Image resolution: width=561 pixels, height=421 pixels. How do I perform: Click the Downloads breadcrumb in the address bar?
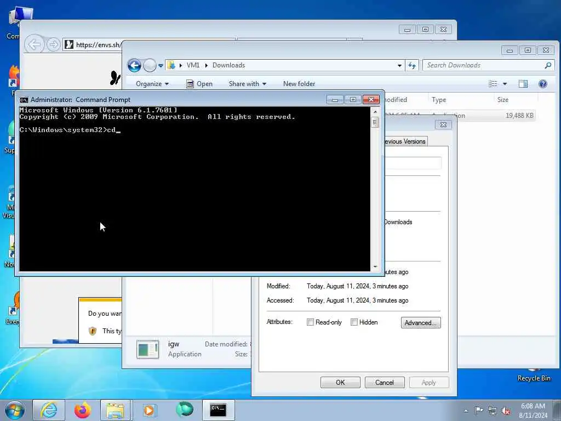click(x=228, y=65)
